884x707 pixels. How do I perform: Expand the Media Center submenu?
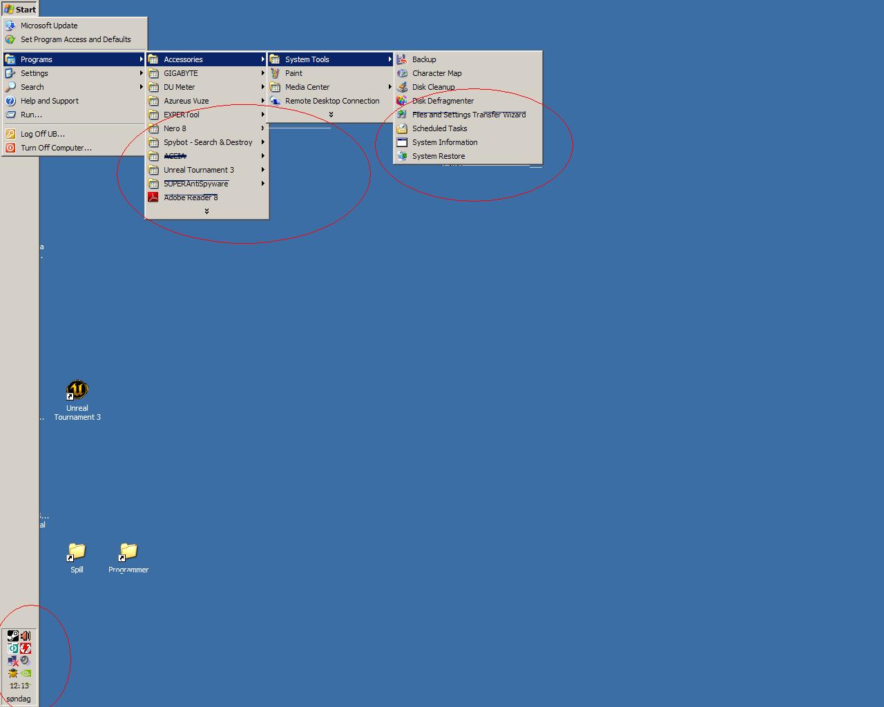[331, 87]
